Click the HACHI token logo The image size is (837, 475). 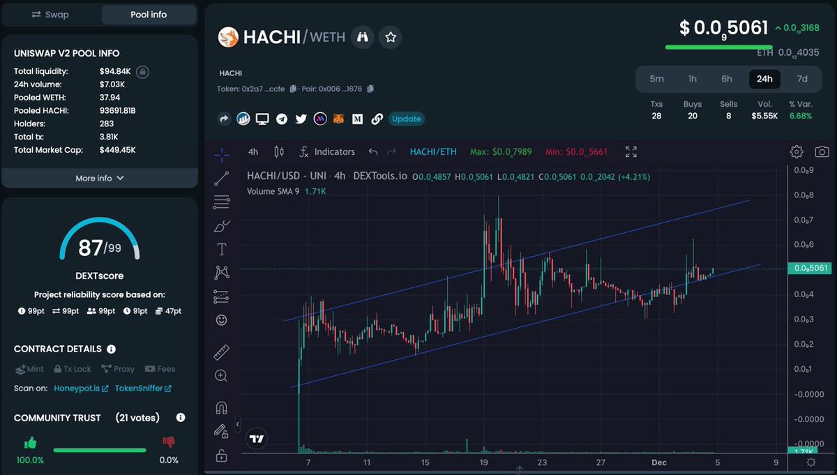pyautogui.click(x=228, y=37)
